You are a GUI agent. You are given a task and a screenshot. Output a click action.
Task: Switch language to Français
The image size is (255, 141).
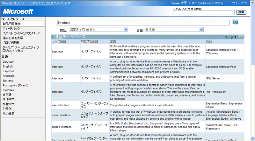coord(9,76)
